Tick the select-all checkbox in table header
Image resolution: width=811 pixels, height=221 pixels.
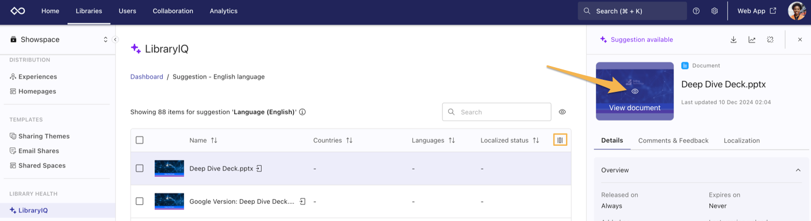(x=139, y=140)
